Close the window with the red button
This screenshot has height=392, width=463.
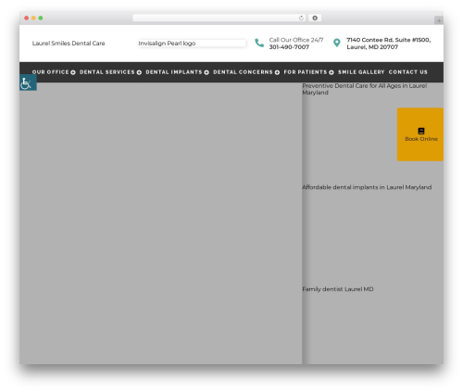[27, 18]
